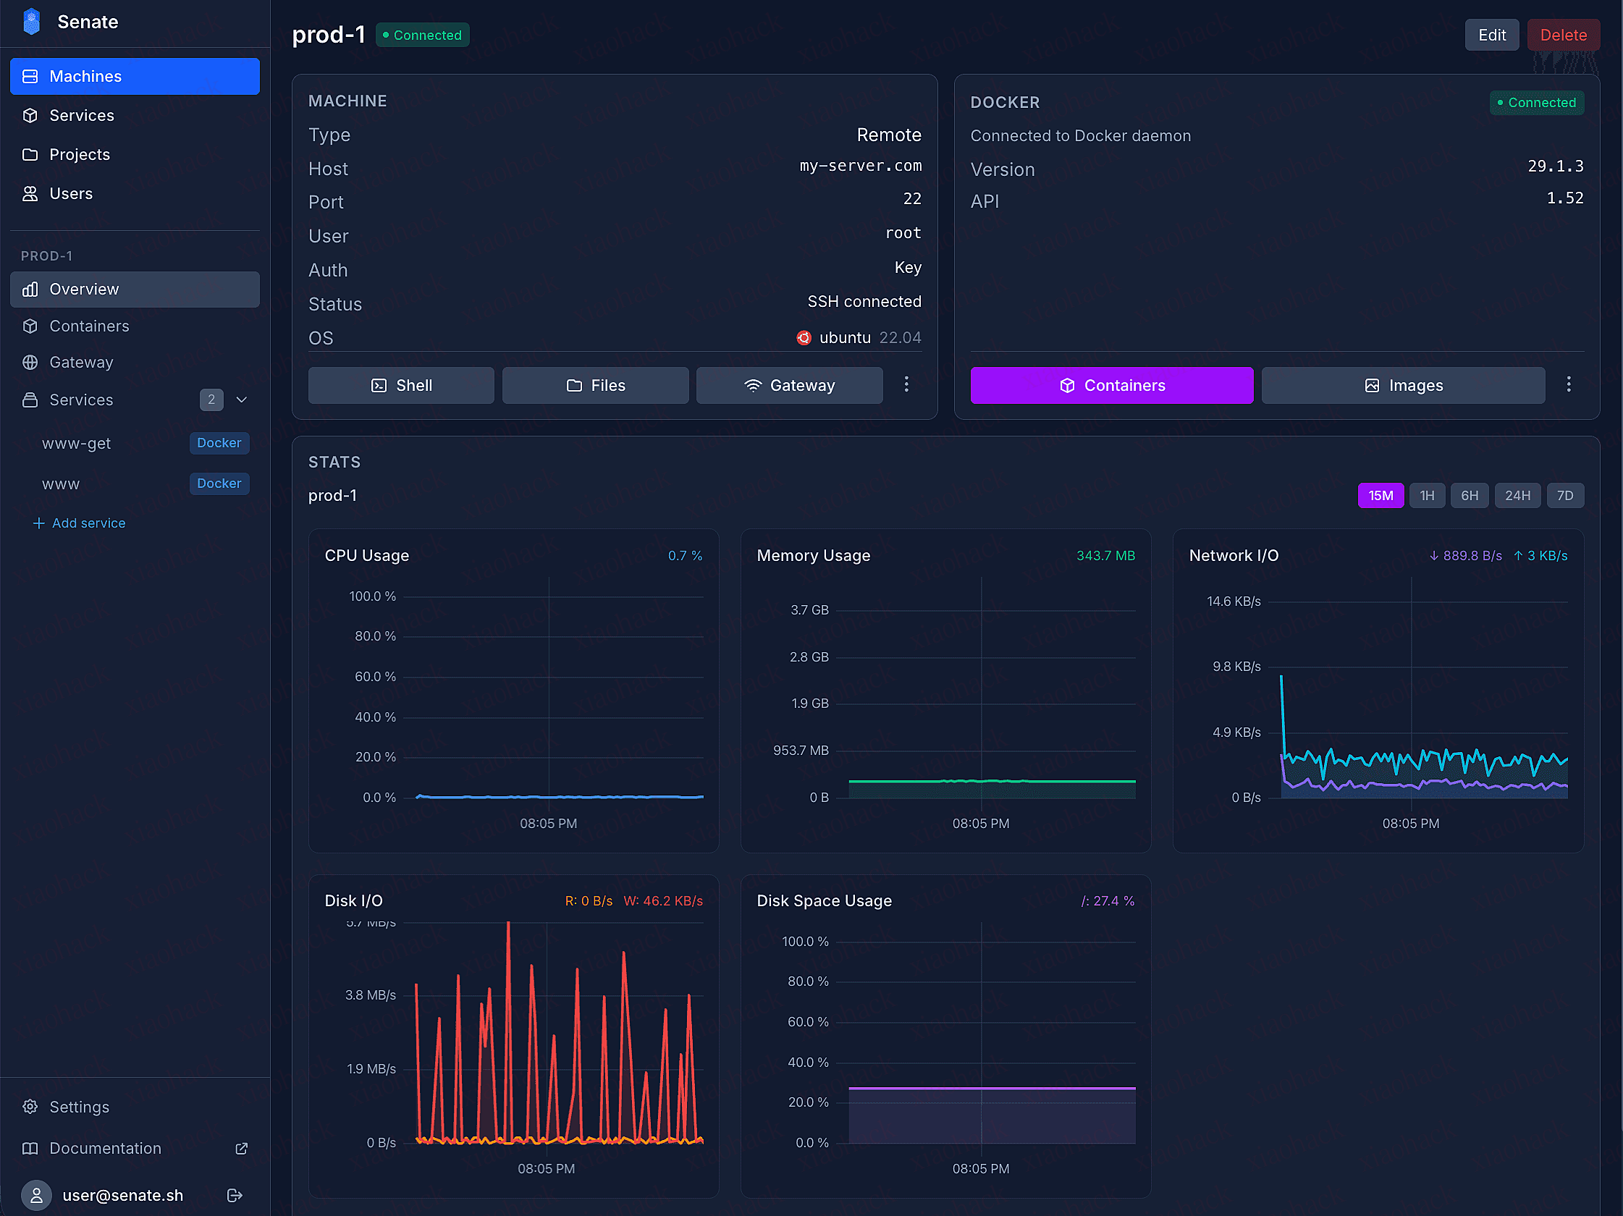Open the Machines section icon in sidebar
This screenshot has height=1216, width=1623.
30,75
